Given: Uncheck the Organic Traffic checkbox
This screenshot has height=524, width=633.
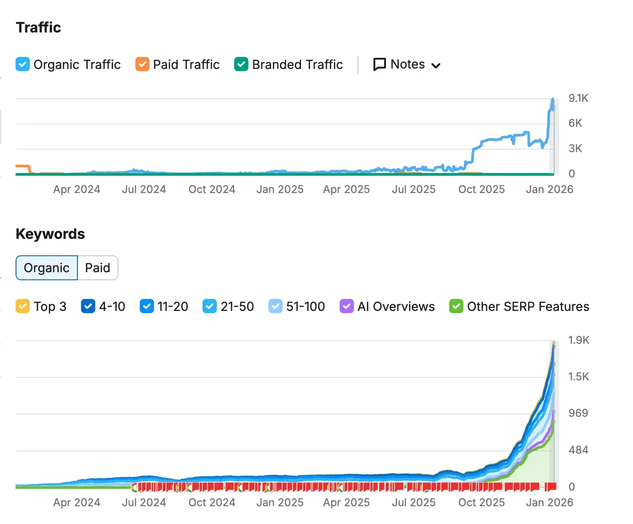Looking at the screenshot, I should 23,64.
